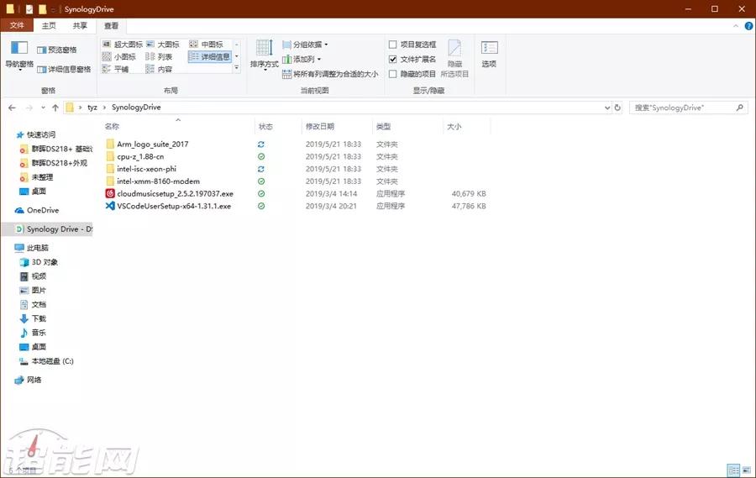Screen dimensions: 756x478
Task: Open Sort by (排序方式) dropdown
Action: coord(265,55)
